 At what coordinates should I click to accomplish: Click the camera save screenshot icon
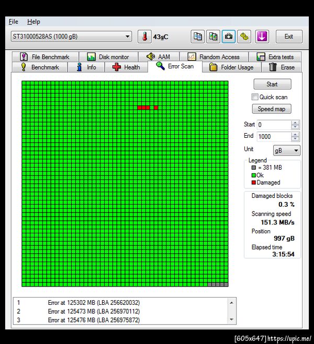tap(229, 37)
